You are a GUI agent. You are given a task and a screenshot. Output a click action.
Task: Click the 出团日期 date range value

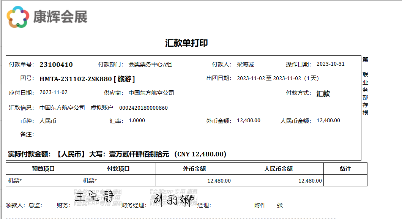(277, 79)
